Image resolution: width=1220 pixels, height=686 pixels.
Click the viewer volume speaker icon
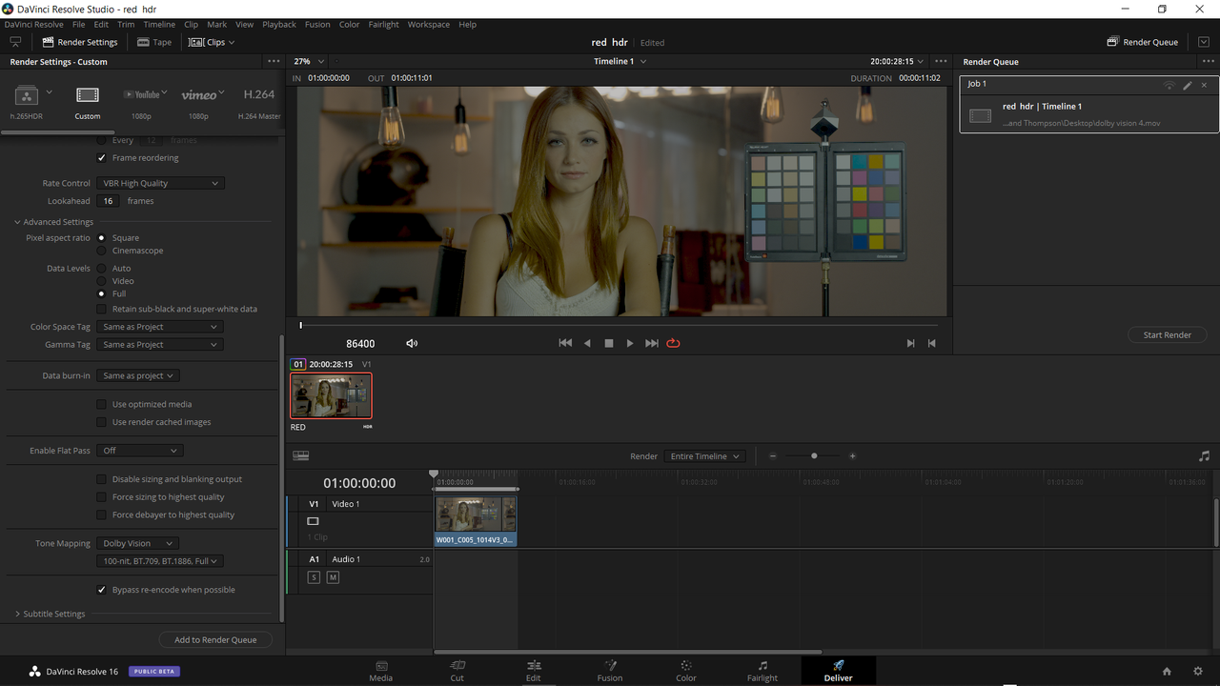(412, 343)
